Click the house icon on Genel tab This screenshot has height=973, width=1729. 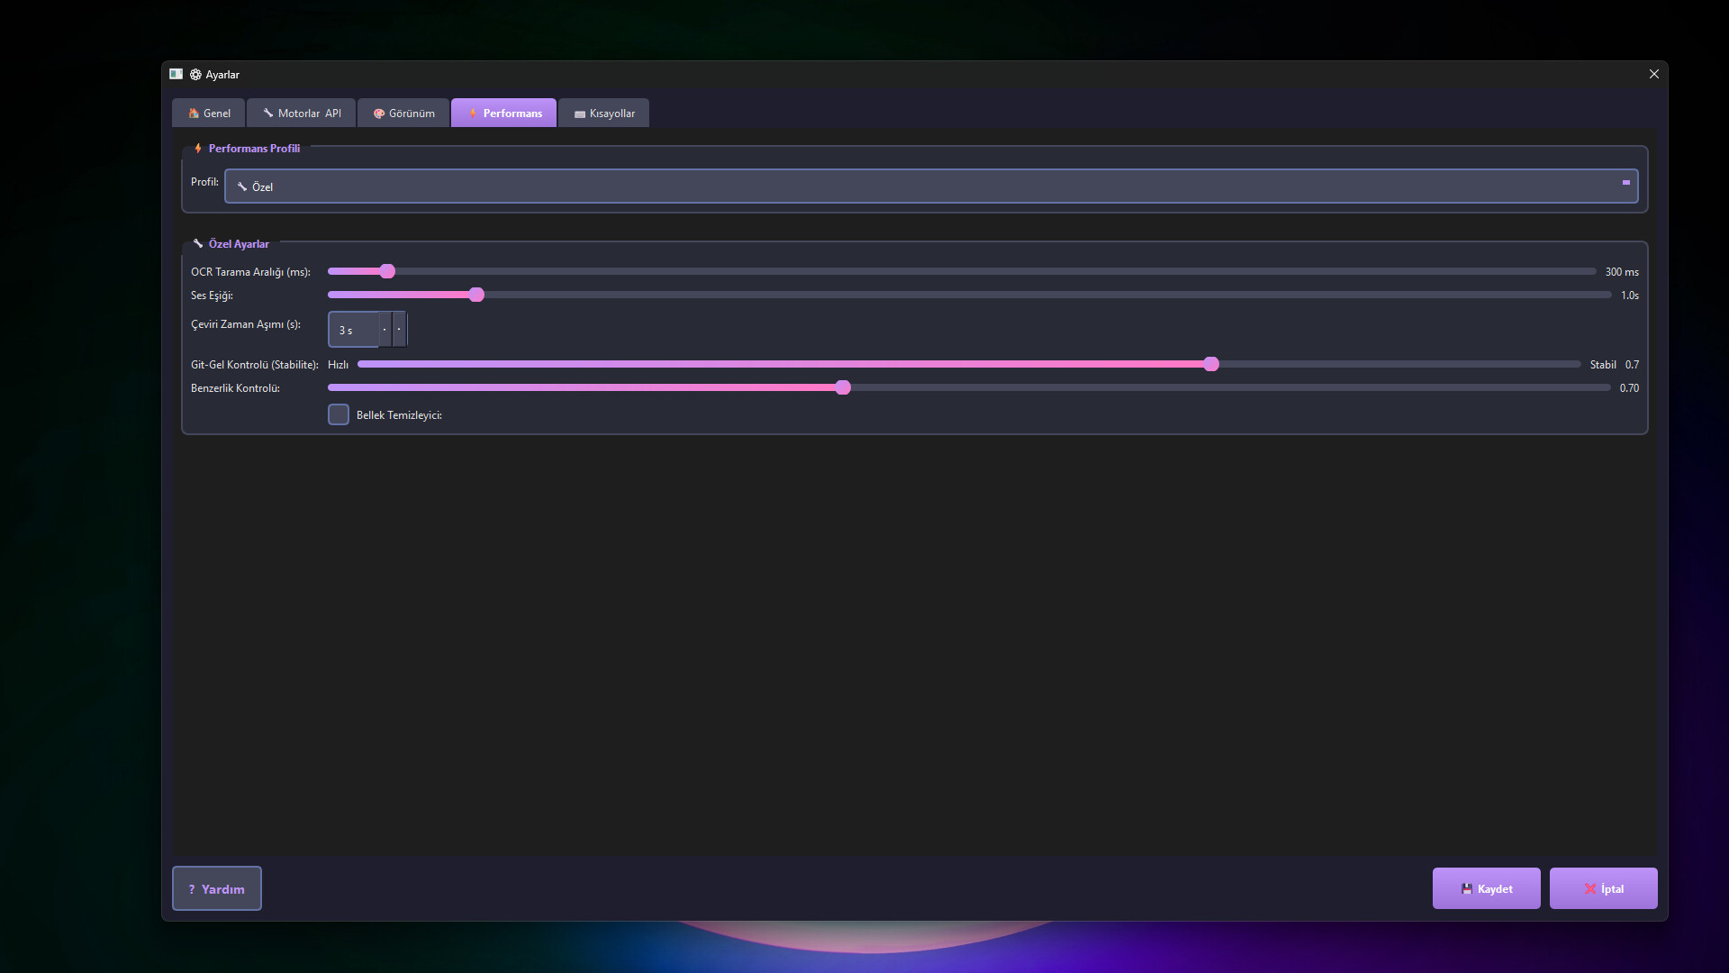(194, 114)
